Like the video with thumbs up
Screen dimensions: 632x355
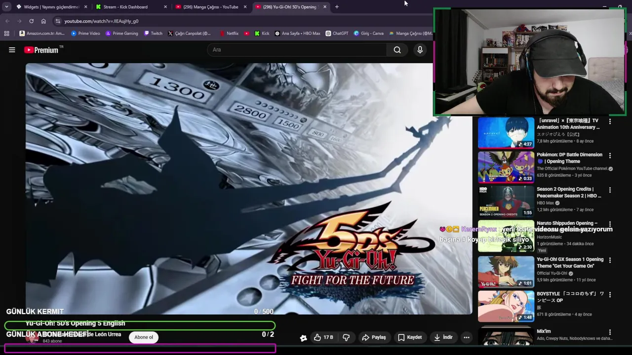pos(323,337)
